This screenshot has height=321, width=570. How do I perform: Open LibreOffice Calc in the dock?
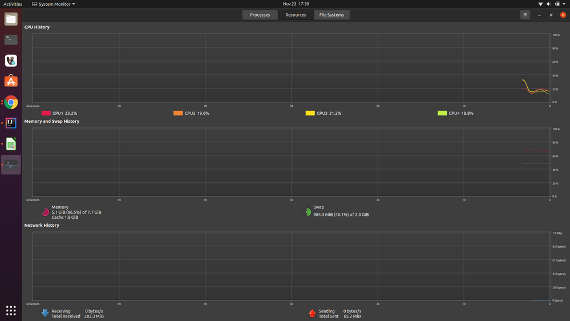click(x=11, y=144)
